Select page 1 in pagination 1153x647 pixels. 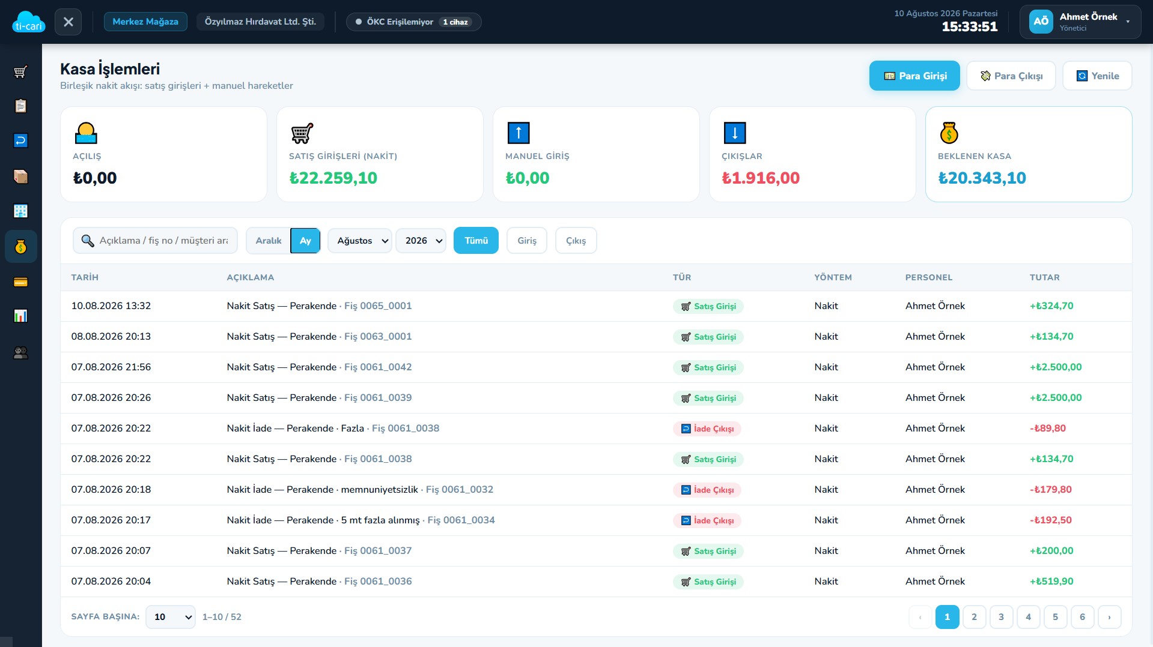point(947,617)
